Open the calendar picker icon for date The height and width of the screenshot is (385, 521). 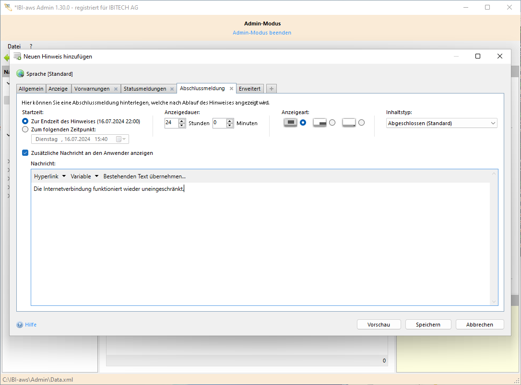click(x=118, y=139)
